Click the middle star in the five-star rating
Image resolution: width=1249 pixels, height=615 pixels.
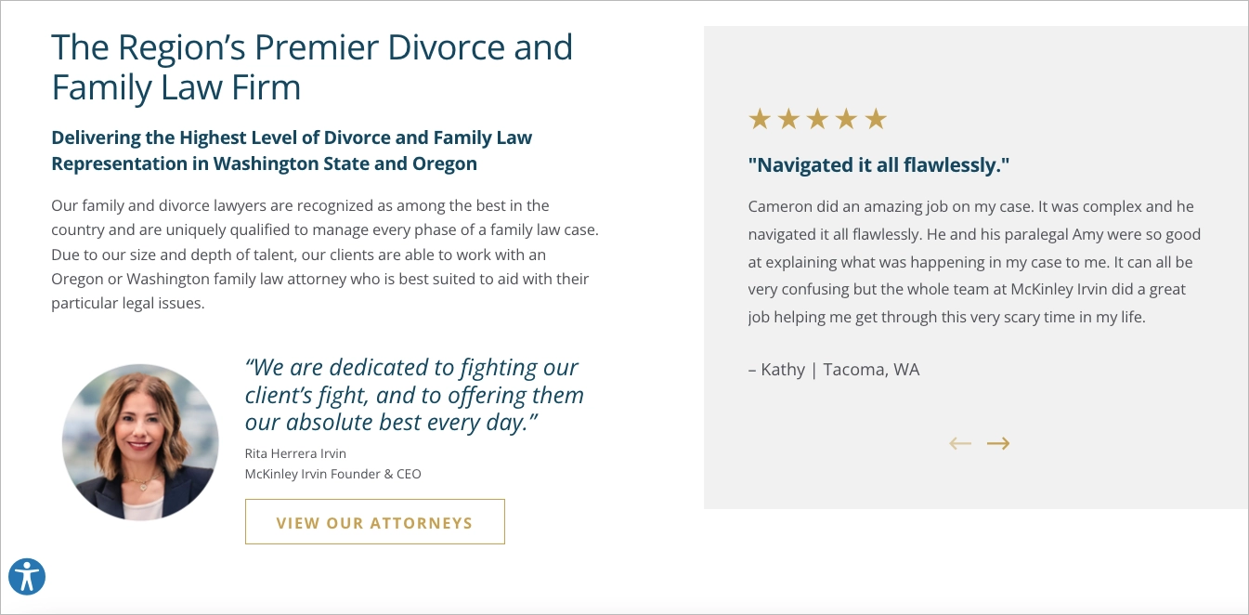coord(817,118)
